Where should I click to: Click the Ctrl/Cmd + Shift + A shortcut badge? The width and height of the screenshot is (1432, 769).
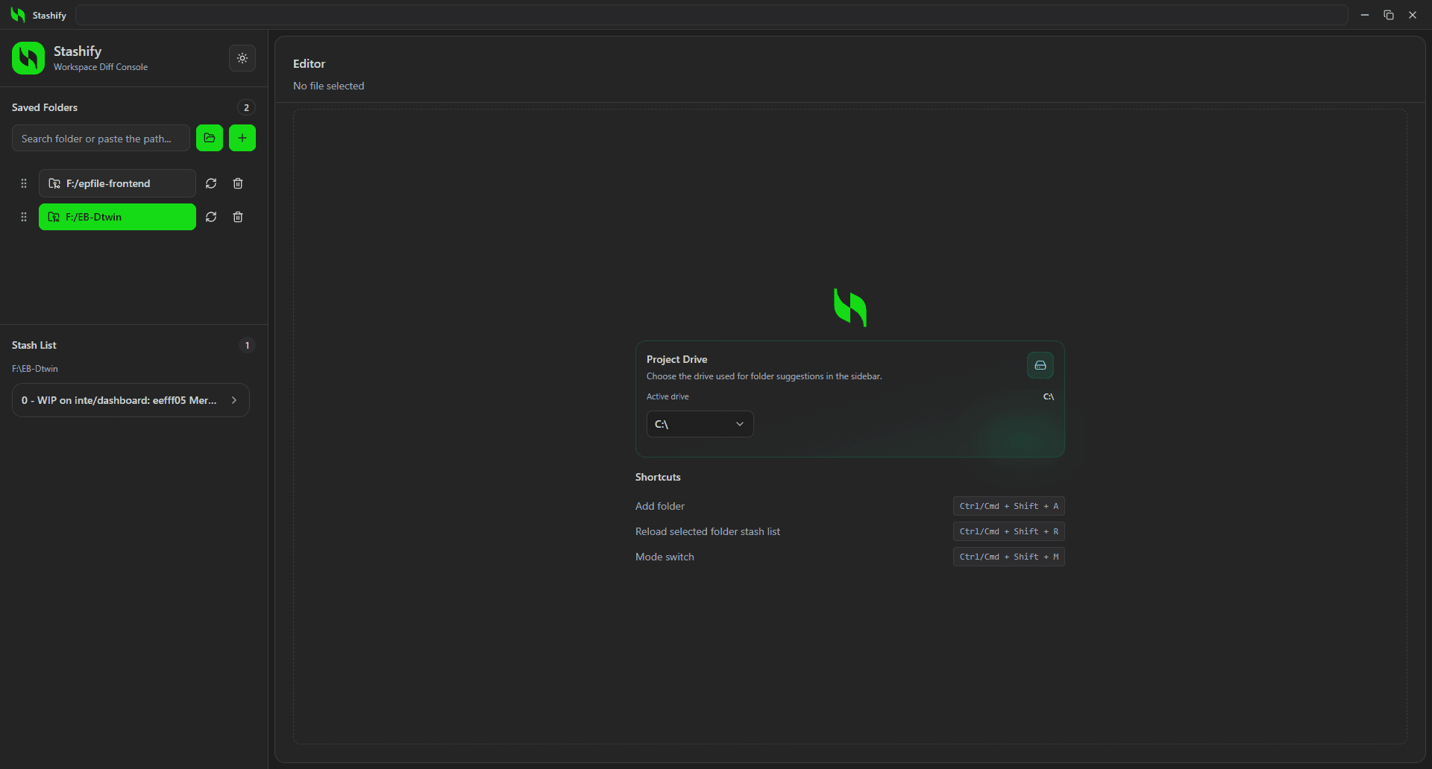click(x=1008, y=506)
